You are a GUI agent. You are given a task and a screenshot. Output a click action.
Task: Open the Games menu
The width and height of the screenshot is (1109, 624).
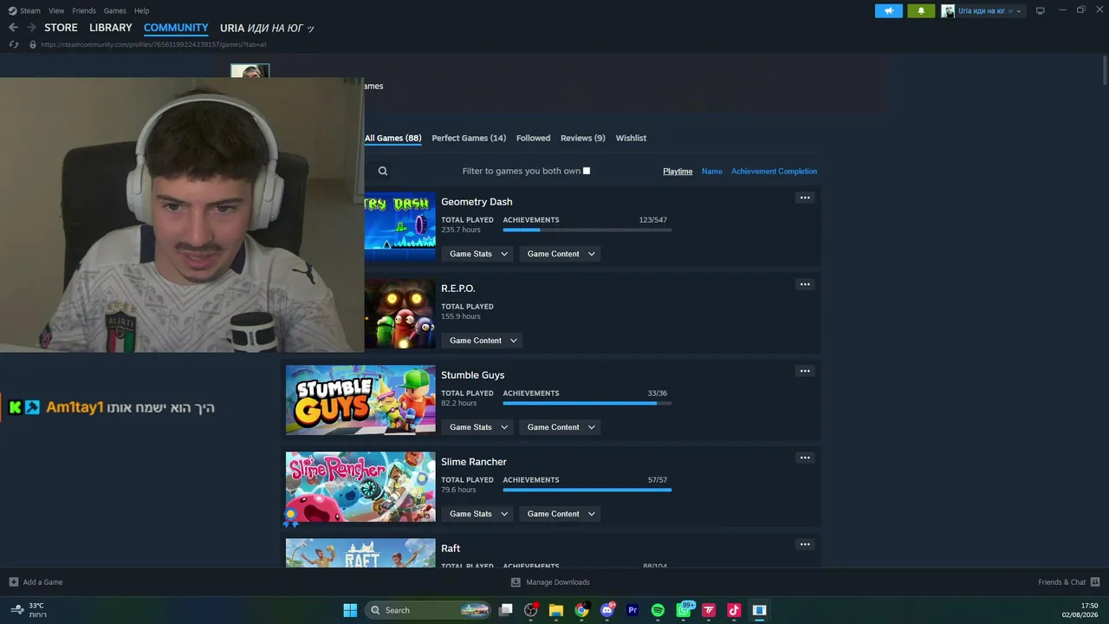click(x=115, y=10)
